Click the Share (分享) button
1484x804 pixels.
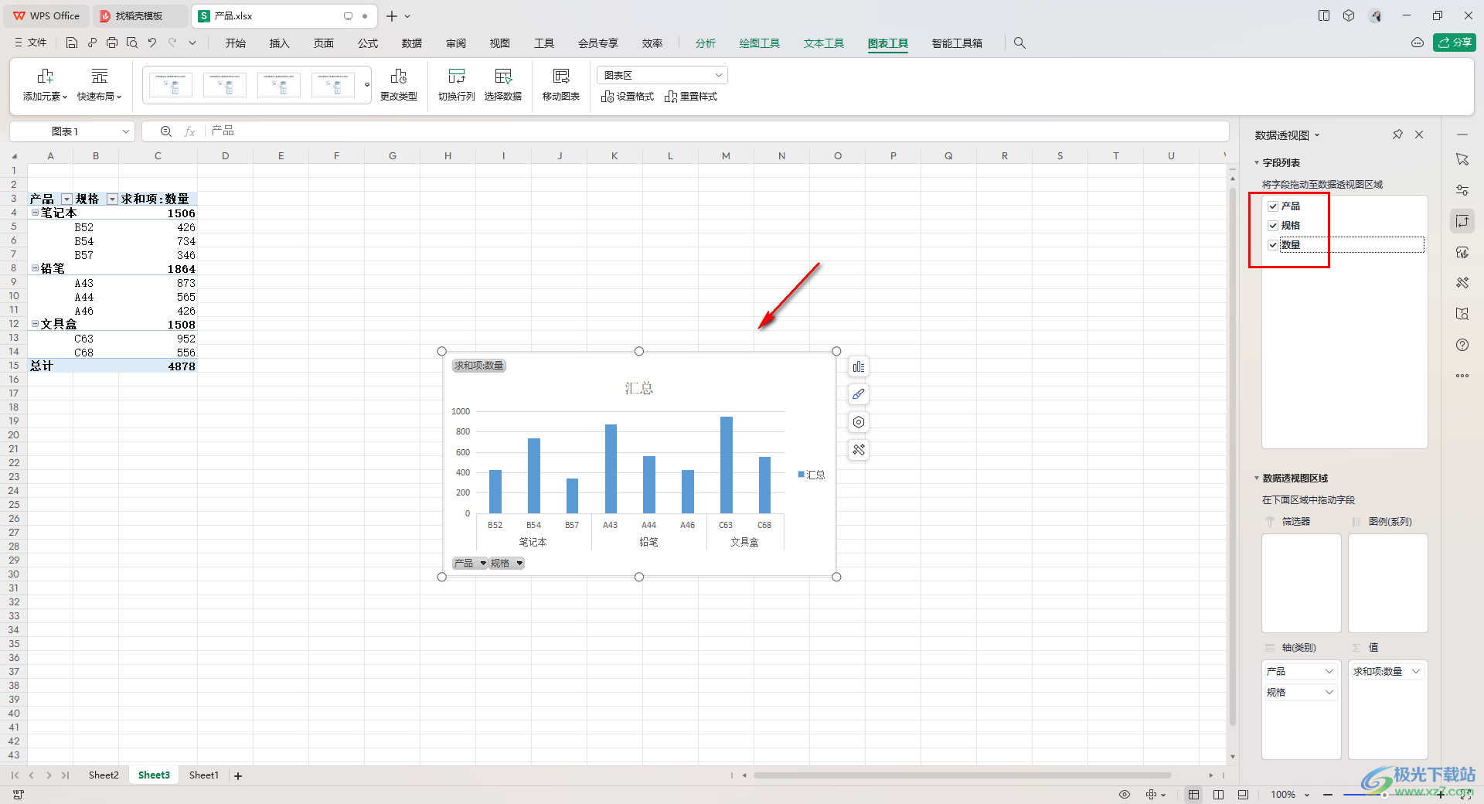pos(1455,43)
